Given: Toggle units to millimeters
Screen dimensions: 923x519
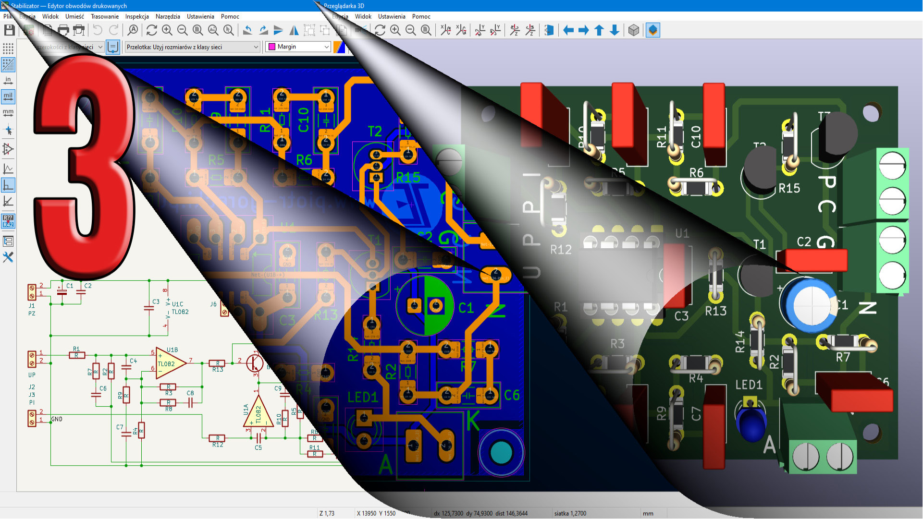Looking at the screenshot, I should 8,113.
